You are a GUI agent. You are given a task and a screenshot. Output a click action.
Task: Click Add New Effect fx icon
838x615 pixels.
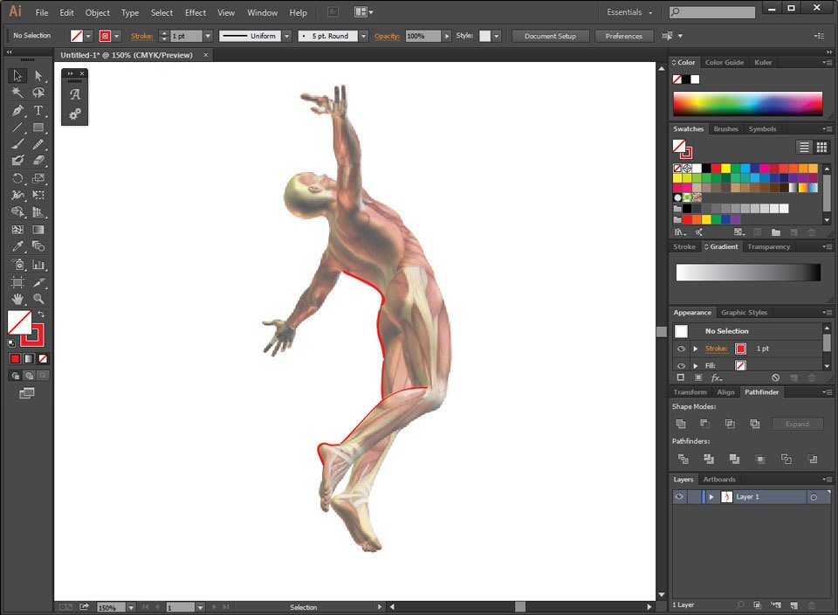(x=717, y=377)
